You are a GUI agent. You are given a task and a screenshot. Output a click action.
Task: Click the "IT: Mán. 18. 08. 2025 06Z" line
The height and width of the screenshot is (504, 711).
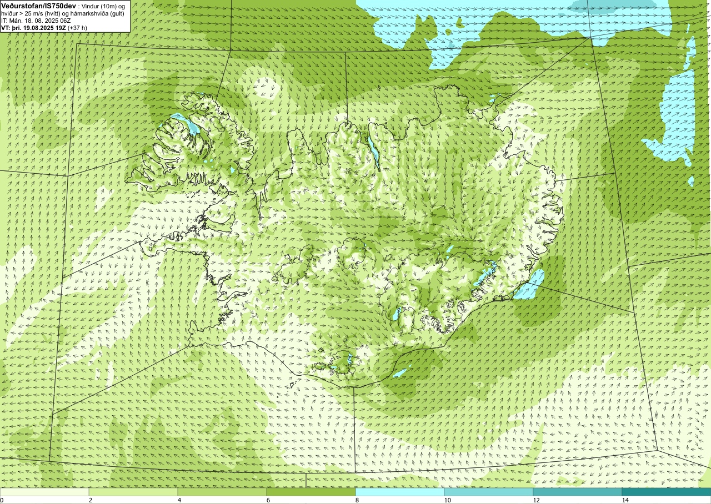pyautogui.click(x=36, y=21)
